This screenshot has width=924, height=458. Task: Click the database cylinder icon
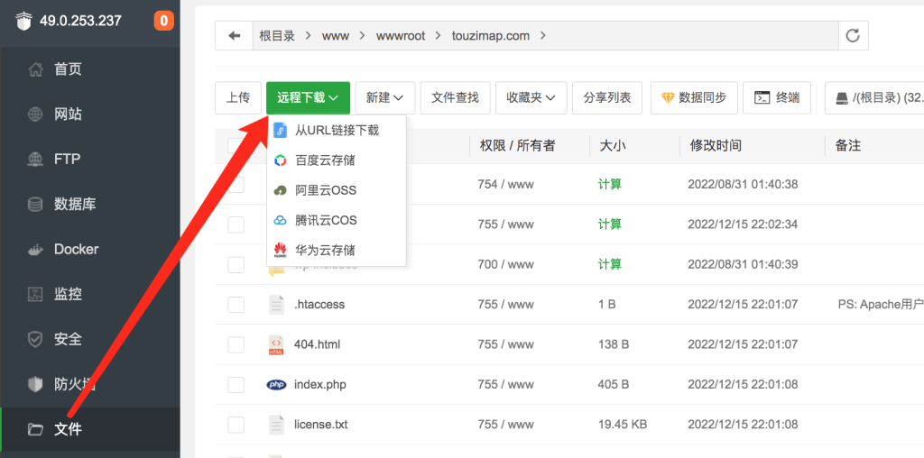click(x=35, y=205)
